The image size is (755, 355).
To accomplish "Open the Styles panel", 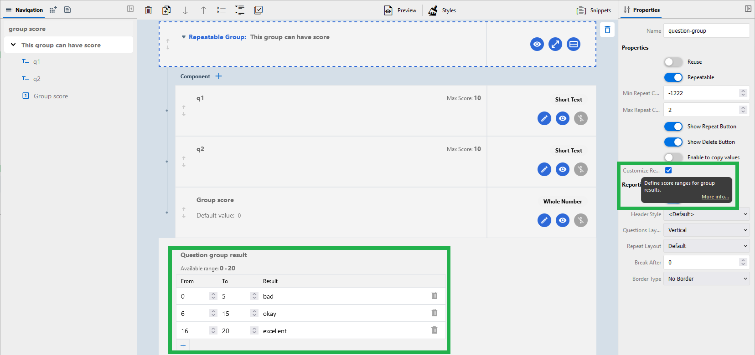I will 442,10.
